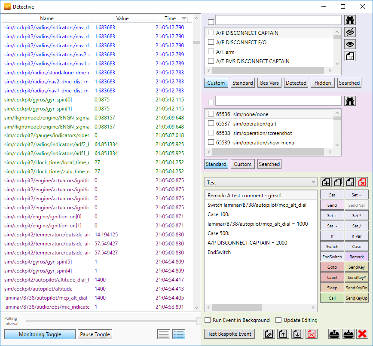Tick the checkbox next to the variables search field
The image size is (373, 346).
point(211,22)
